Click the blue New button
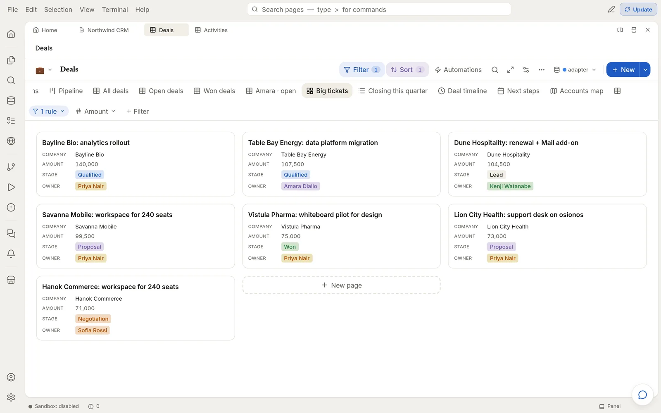The height and width of the screenshot is (413, 661). tap(623, 70)
